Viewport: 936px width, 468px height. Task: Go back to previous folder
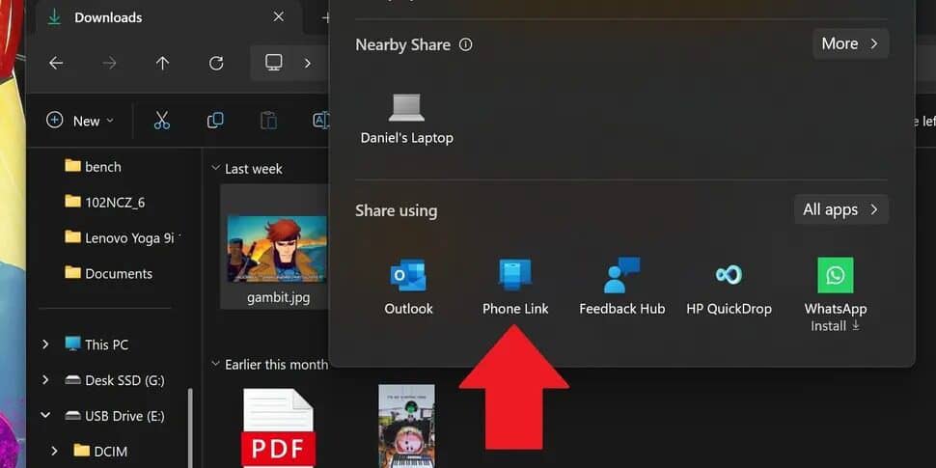[56, 63]
